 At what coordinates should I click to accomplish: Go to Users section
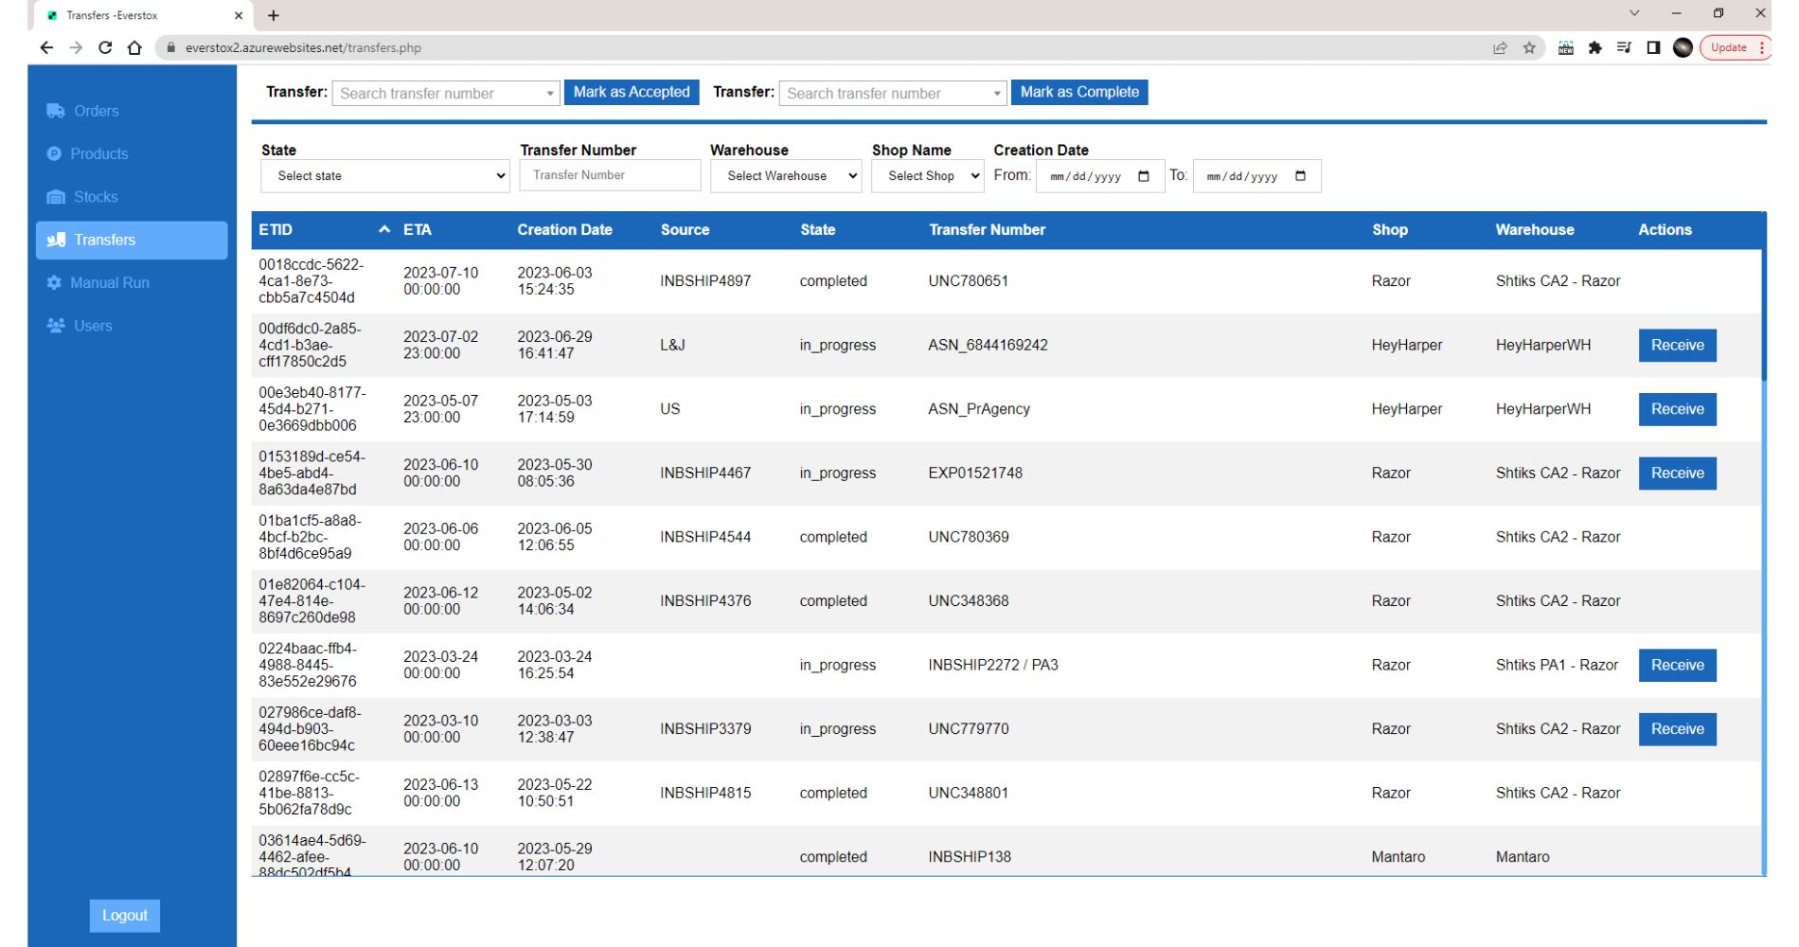pyautogui.click(x=93, y=325)
